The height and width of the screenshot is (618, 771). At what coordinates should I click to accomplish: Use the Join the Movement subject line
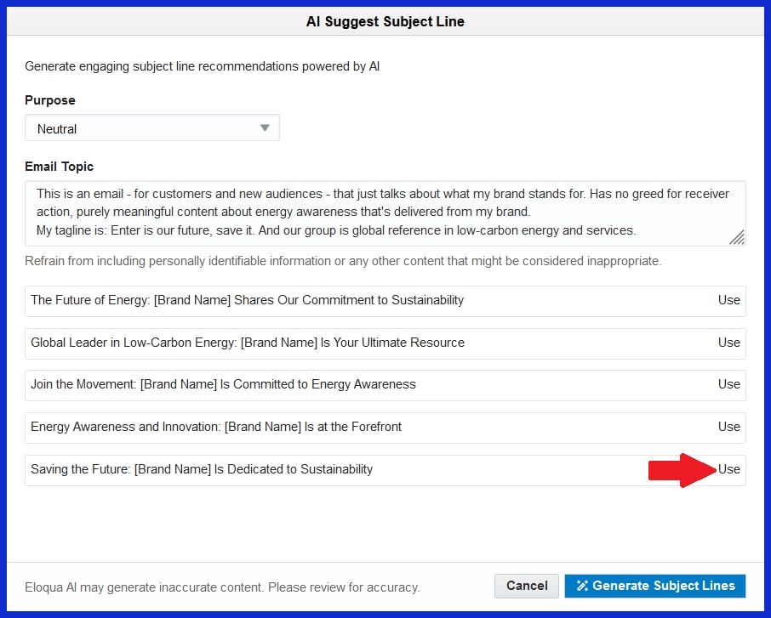click(729, 384)
